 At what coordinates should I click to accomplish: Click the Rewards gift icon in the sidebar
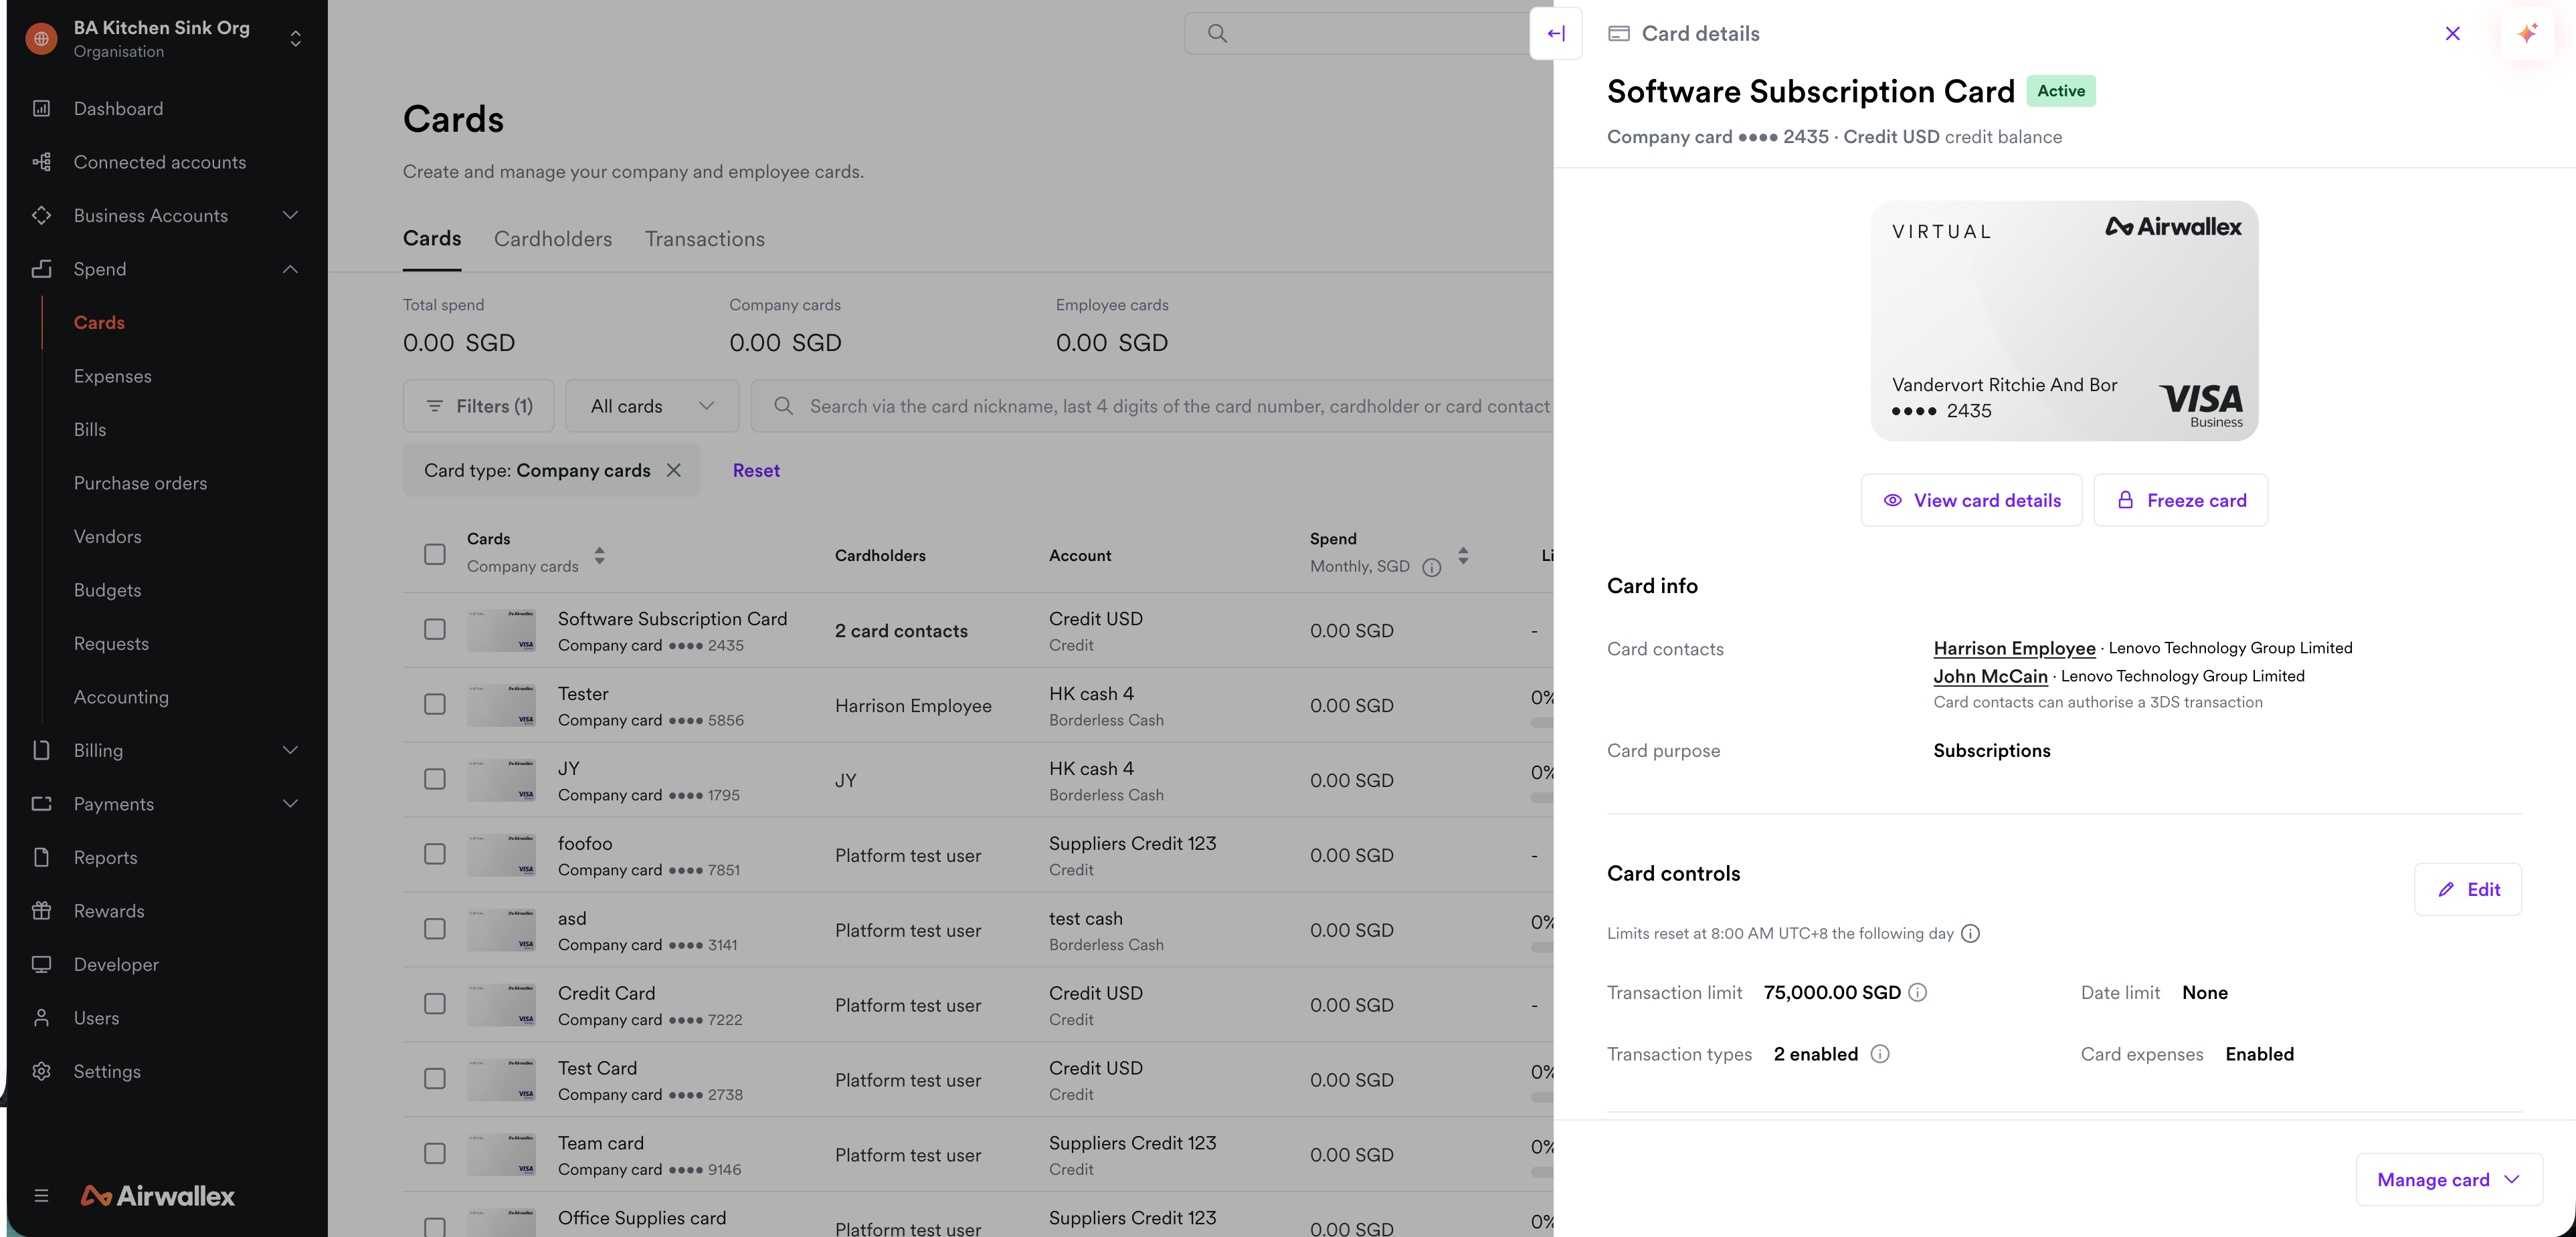[41, 910]
